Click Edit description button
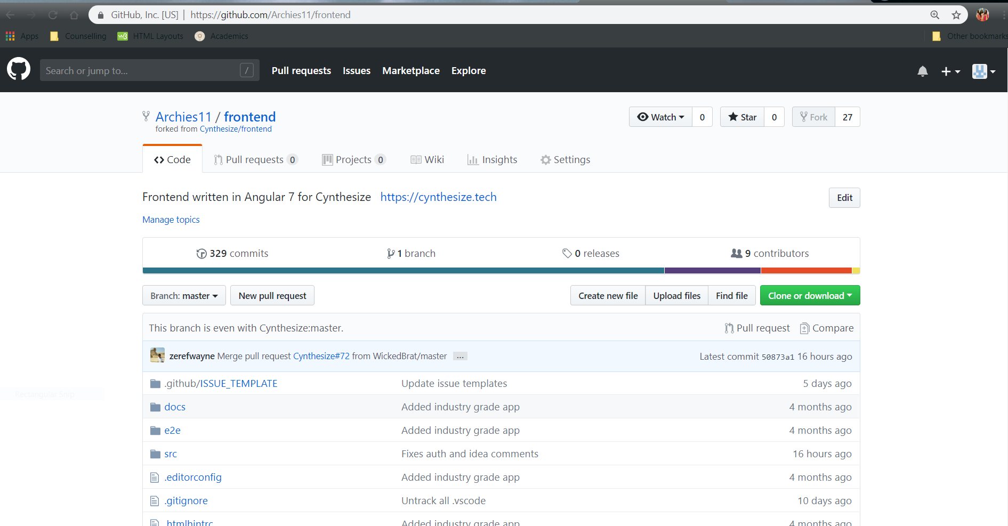Image resolution: width=1008 pixels, height=526 pixels. [x=844, y=198]
